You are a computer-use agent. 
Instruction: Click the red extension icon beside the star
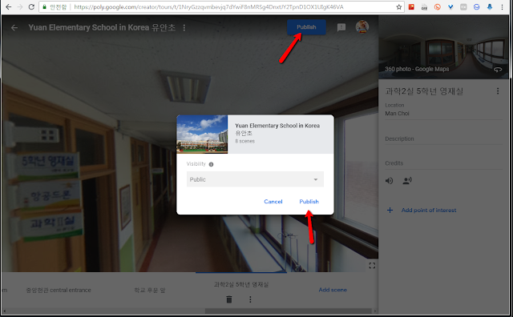(x=411, y=7)
